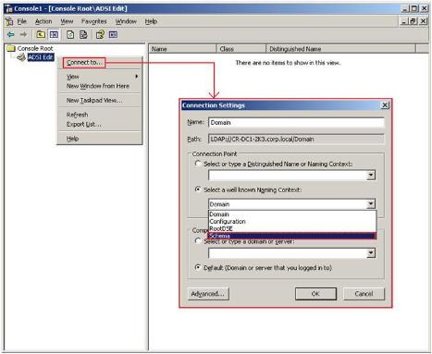Viewport: 432px width, 354px height.
Task: Click the Show/Hide Action Pane toolbar icon
Action: (x=113, y=34)
